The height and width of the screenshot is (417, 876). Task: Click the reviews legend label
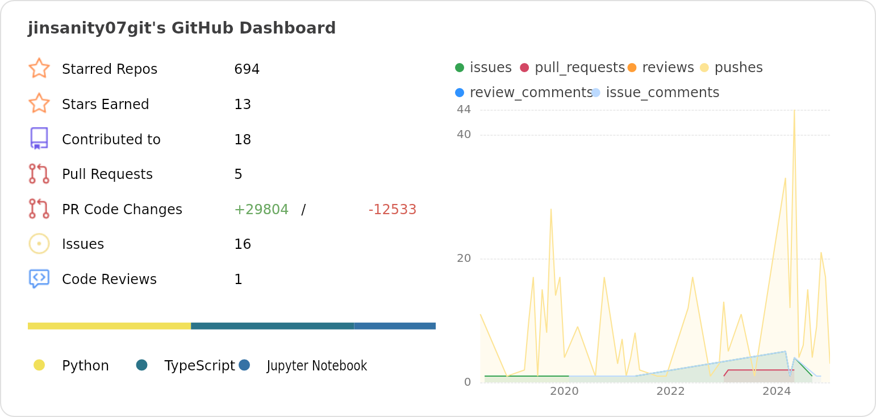pos(668,68)
